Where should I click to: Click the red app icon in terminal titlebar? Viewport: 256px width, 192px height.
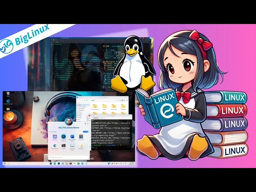(90, 116)
